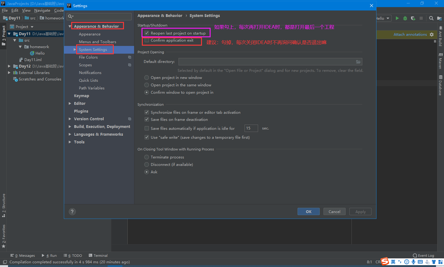Click project-level icon next to Scopes
Screen dimensions: 444x267
click(129, 65)
